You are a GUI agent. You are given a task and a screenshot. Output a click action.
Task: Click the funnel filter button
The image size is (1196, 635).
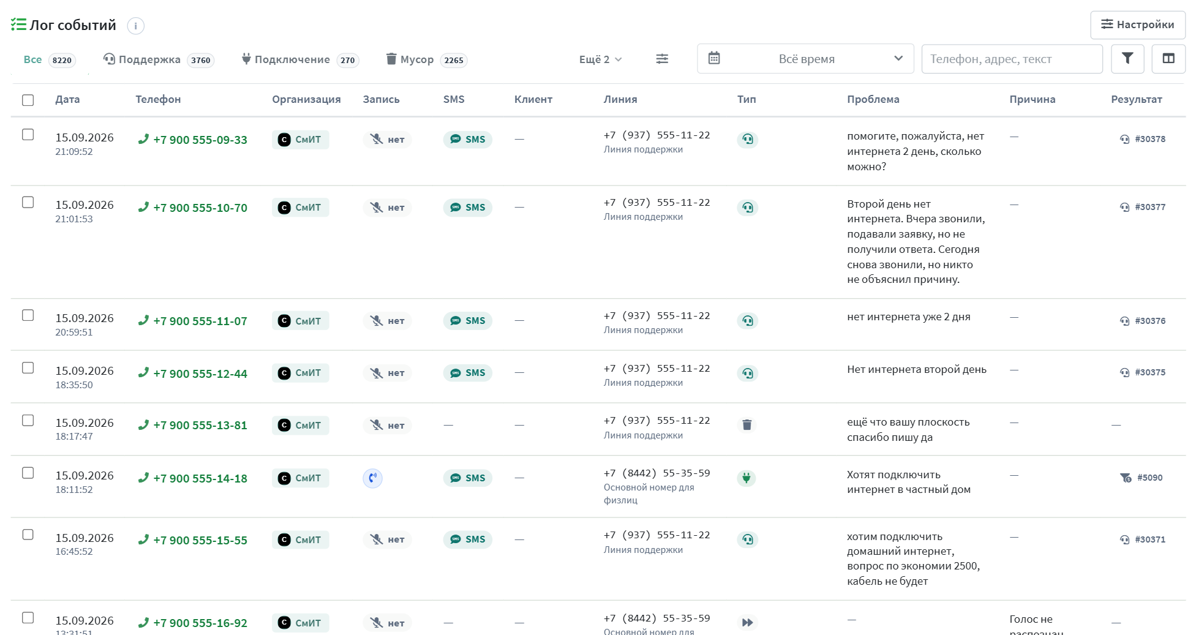[x=1127, y=59]
